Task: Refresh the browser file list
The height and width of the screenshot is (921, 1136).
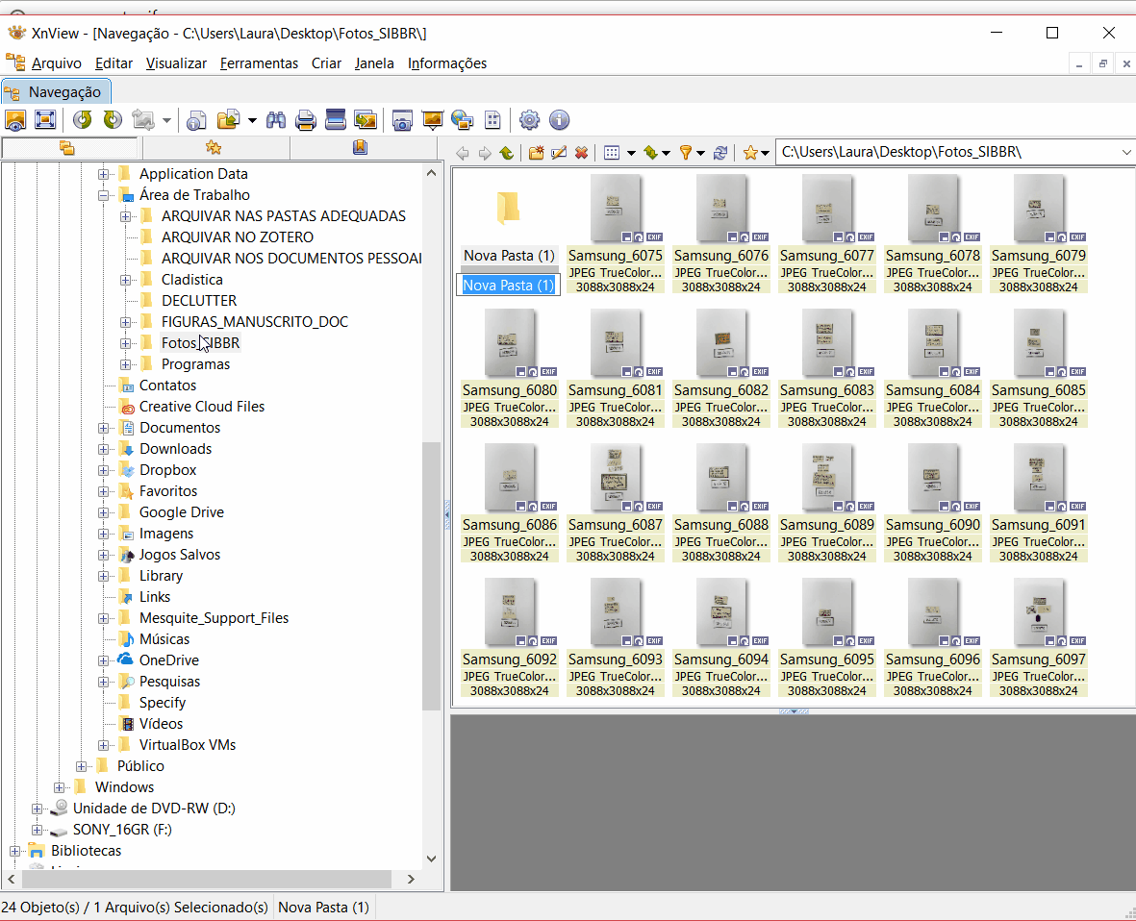Action: coord(720,153)
